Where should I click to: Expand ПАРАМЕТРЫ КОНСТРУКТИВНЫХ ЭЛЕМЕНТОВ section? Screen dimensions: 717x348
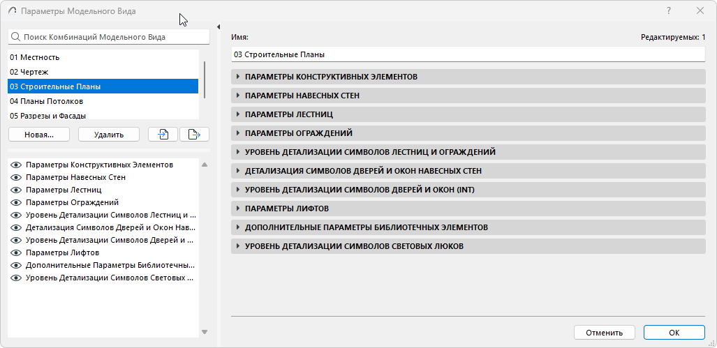pyautogui.click(x=468, y=77)
